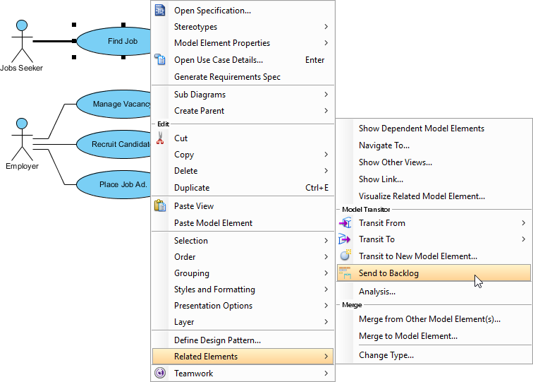Screen dimensions: 533x382
Task: Choose Define Design Pattern...
Action: pyautogui.click(x=243, y=340)
